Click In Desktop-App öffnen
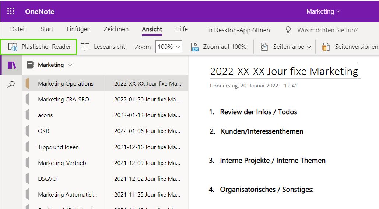 238,30
